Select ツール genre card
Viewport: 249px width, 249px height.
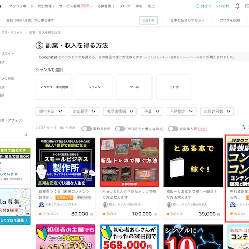click(x=134, y=87)
